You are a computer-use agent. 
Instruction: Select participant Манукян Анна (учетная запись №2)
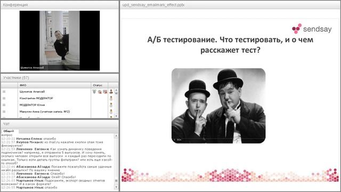coord(45,111)
